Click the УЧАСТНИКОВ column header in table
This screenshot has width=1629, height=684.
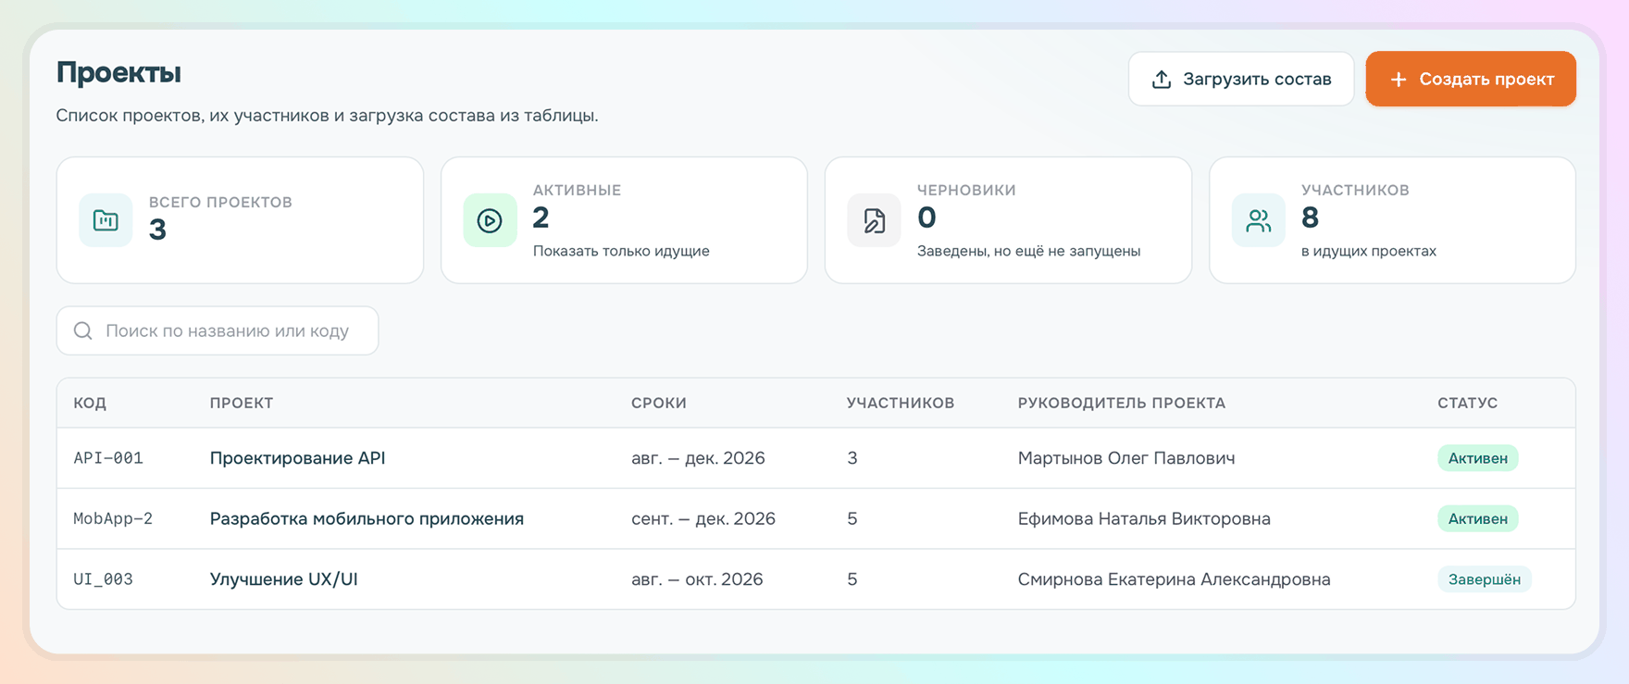point(901,403)
